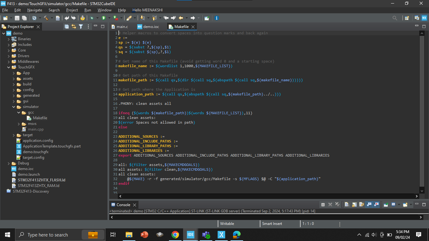This screenshot has width=429, height=241.
Task: Open the dropdown arrow beside the Run button
Action: [x=109, y=18]
